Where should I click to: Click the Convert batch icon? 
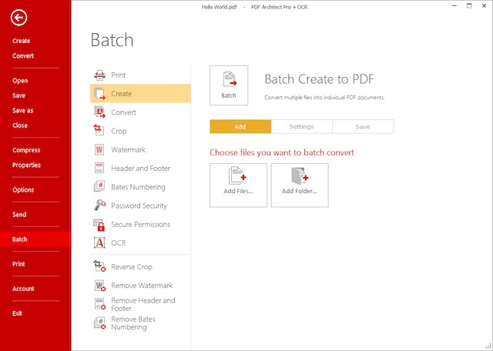(99, 112)
